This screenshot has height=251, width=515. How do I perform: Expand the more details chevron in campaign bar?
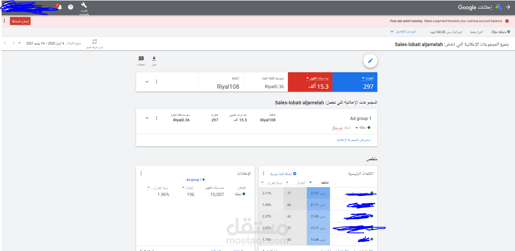[392, 32]
